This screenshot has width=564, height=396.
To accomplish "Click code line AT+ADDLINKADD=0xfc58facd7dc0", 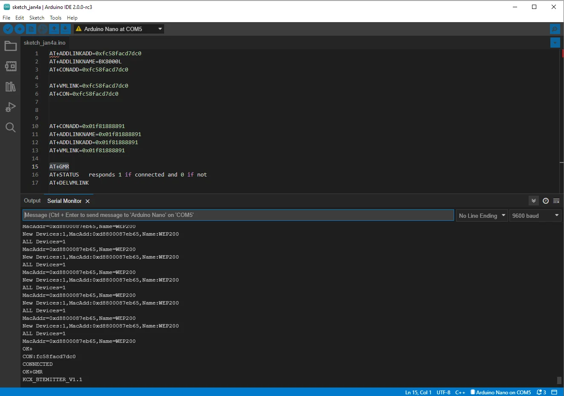I will point(95,54).
